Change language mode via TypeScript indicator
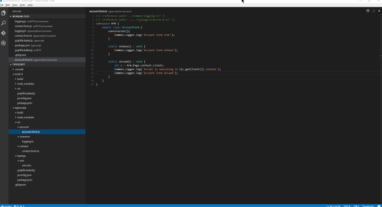This screenshot has width=382, height=207. point(368,206)
